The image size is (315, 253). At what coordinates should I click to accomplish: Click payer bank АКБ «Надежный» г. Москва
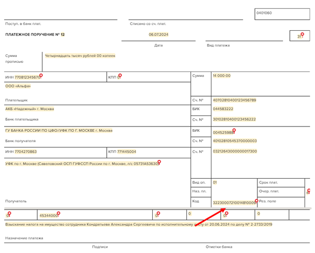[30, 109]
